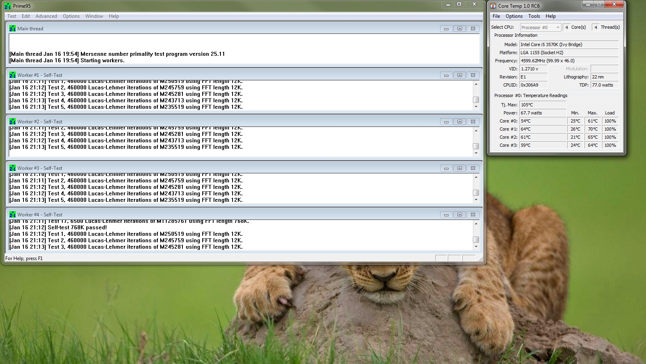This screenshot has height=364, width=646.
Task: Click the Worker #4 window icon
Action: coord(13,215)
